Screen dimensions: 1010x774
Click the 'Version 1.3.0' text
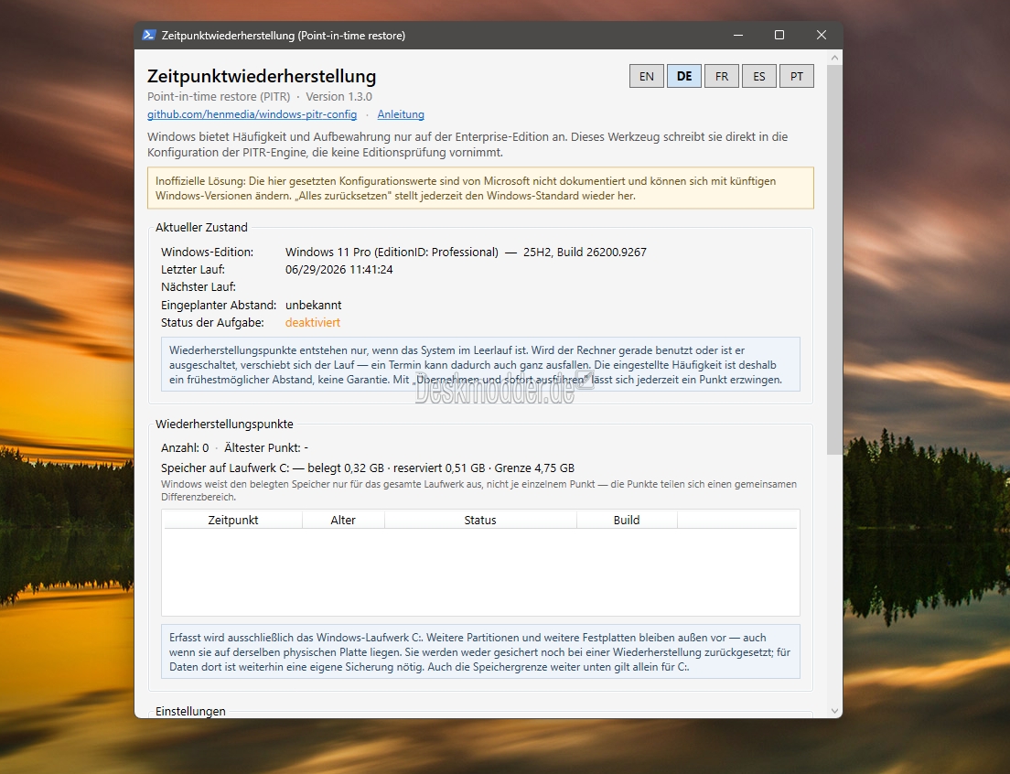338,97
